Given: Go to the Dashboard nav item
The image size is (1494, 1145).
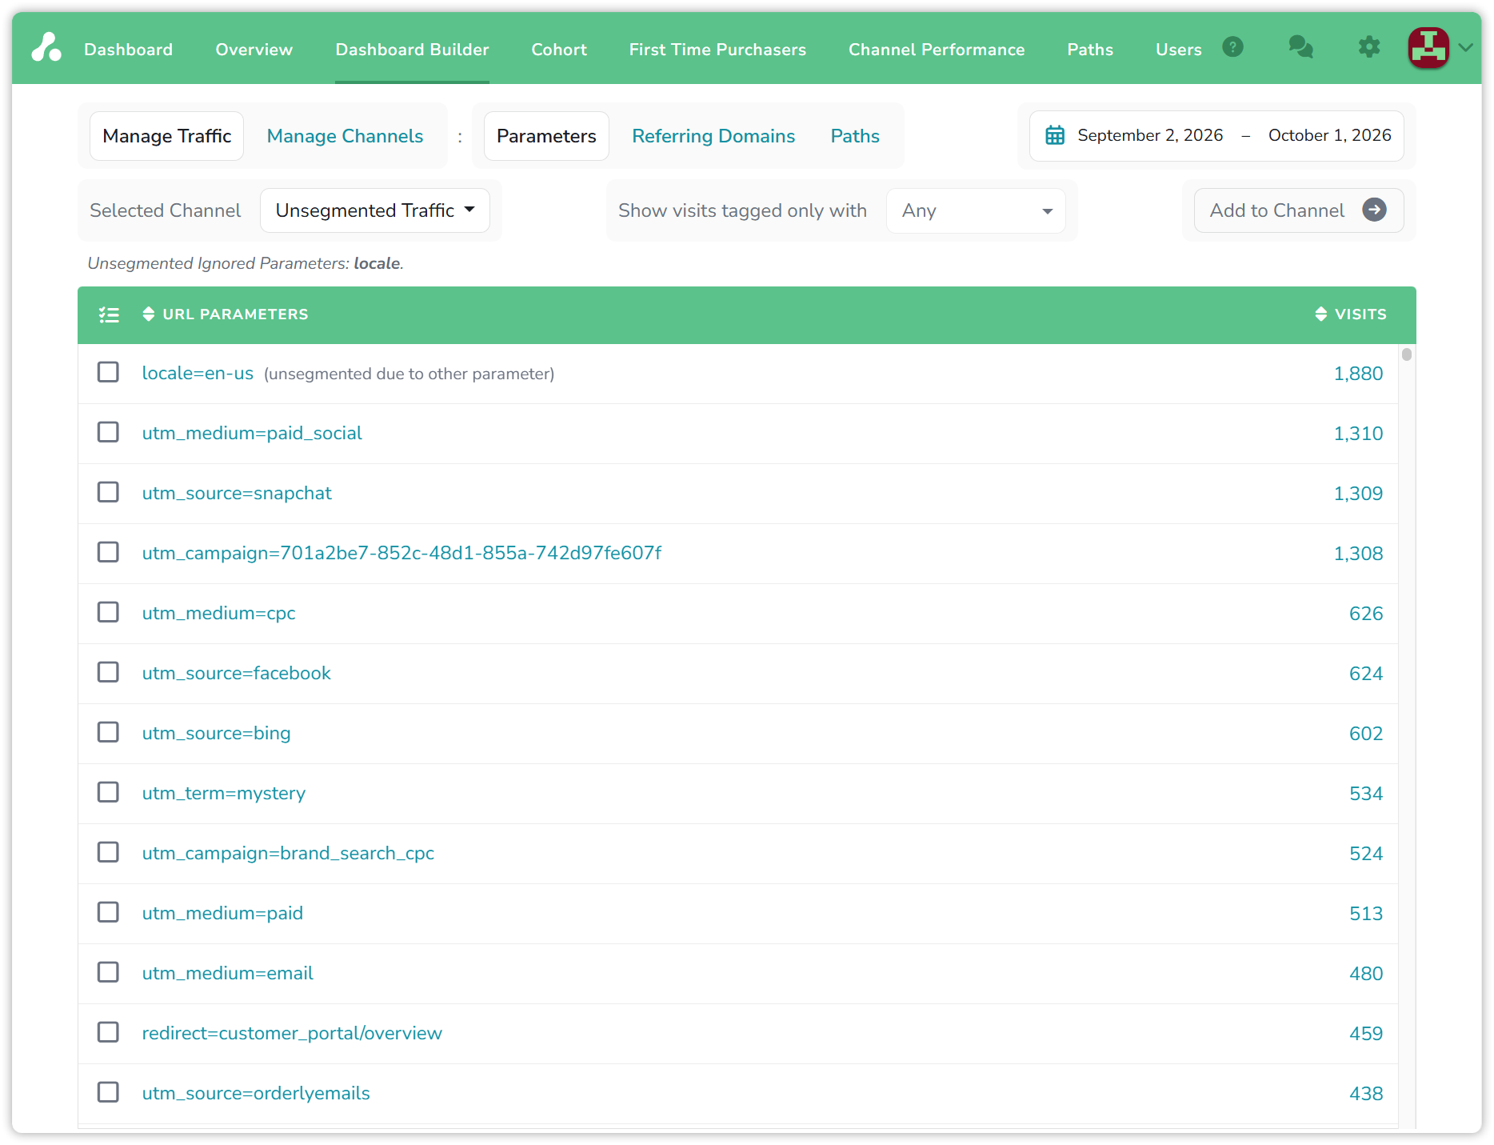Looking at the screenshot, I should point(129,50).
